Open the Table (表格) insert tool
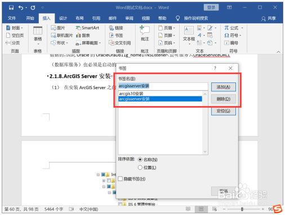The height and width of the screenshot is (215, 285). (x=38, y=35)
